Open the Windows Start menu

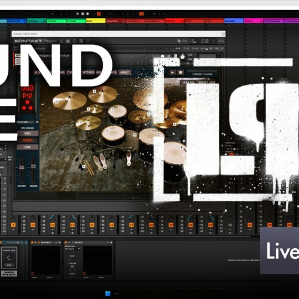(108, 294)
